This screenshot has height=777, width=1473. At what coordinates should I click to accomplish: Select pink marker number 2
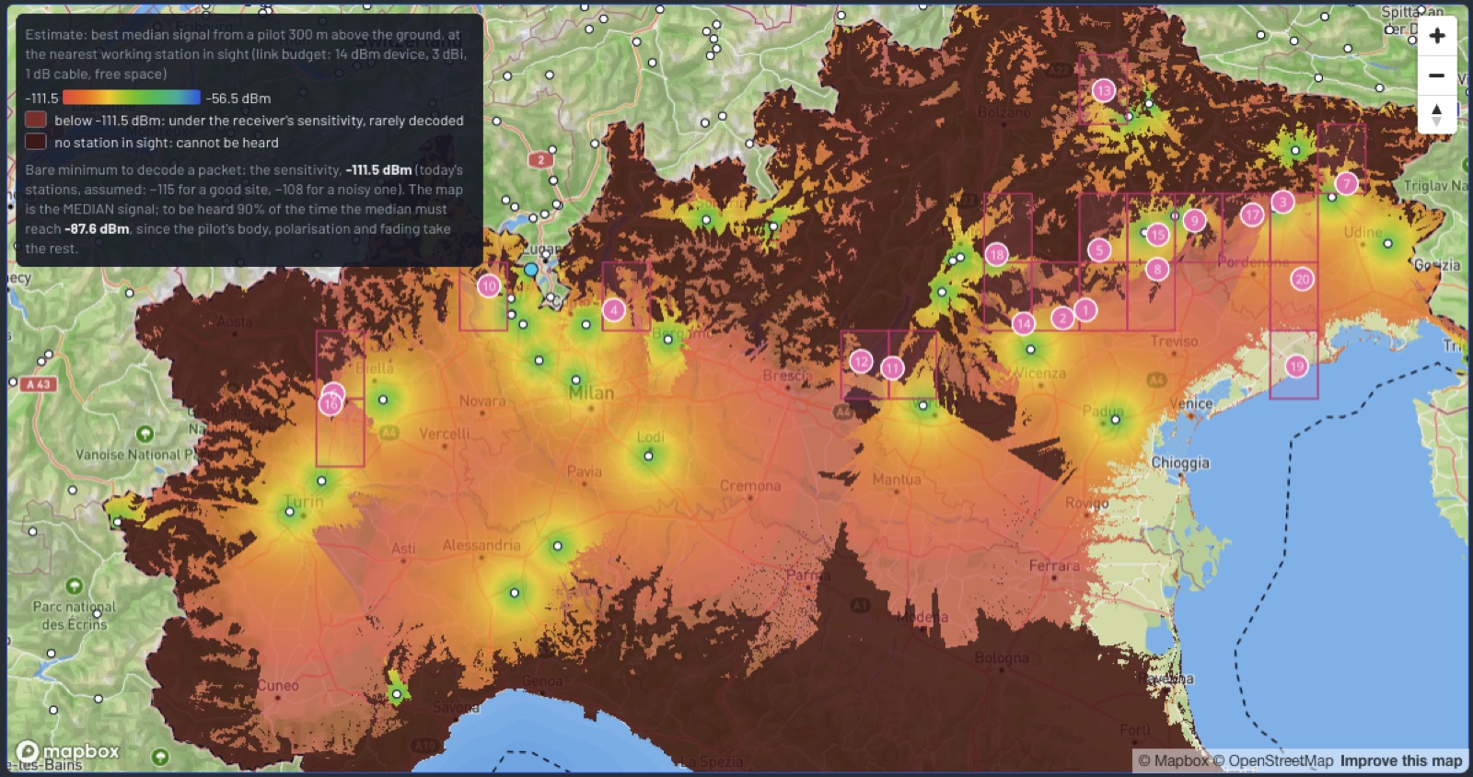point(1062,318)
